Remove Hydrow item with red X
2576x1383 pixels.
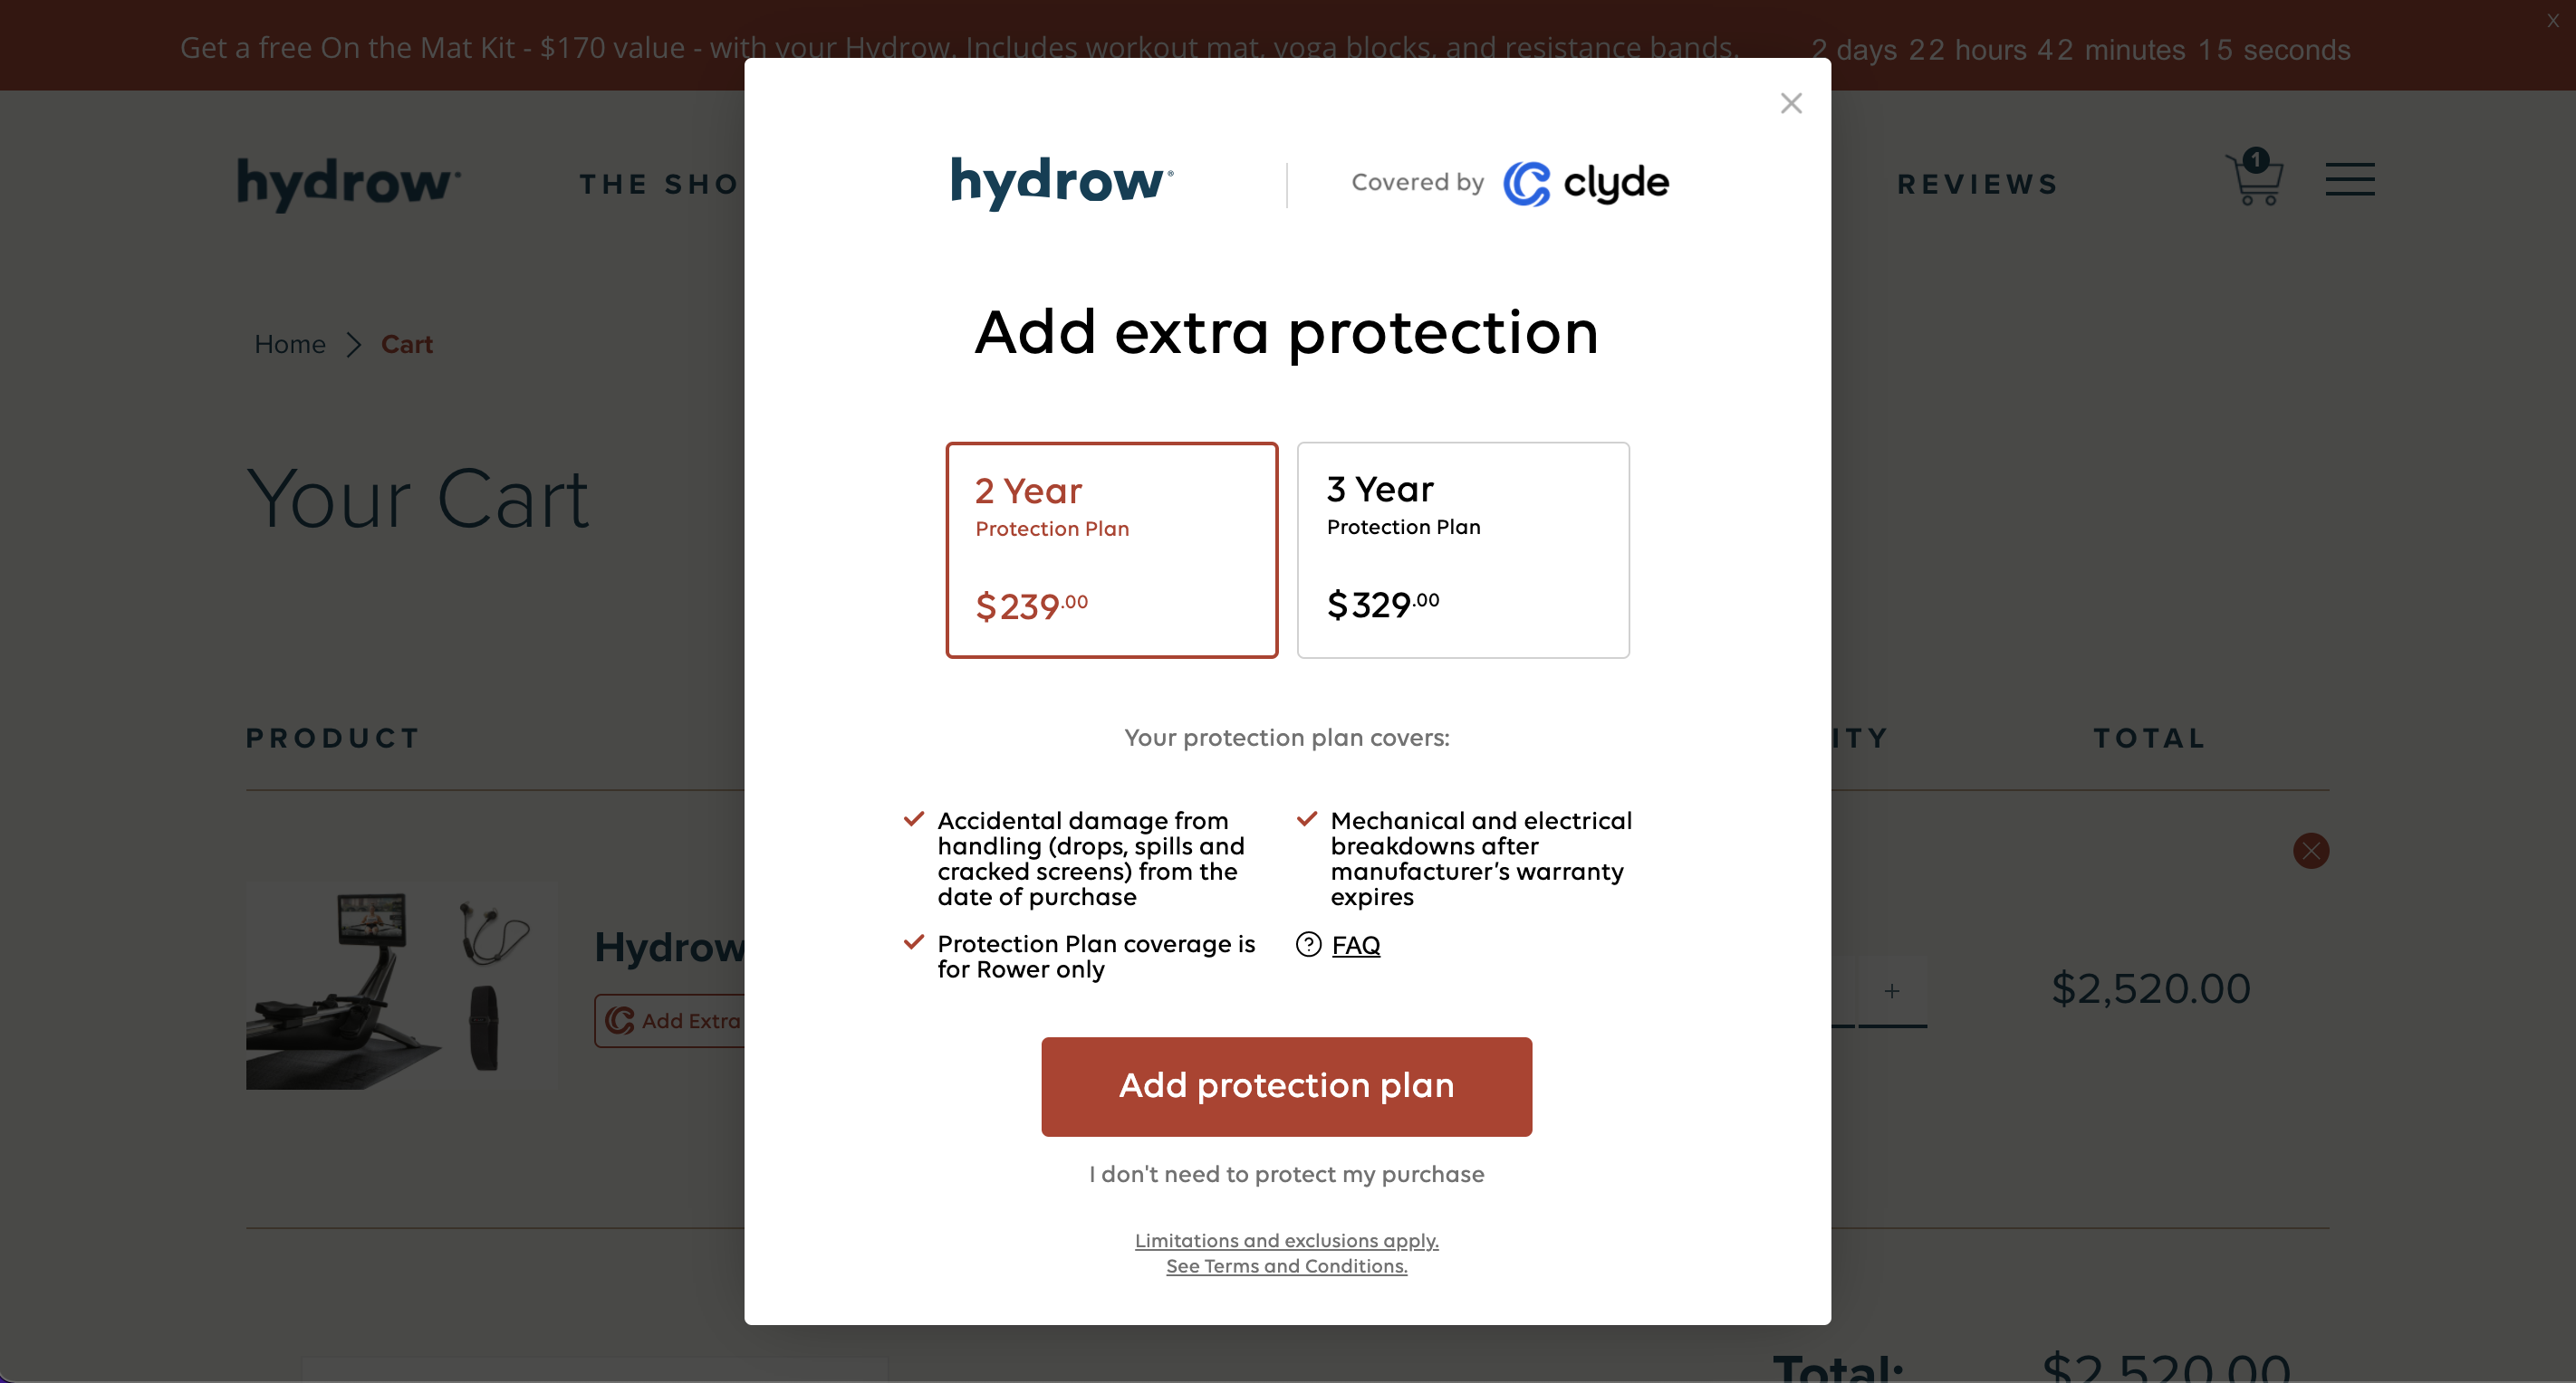(2310, 851)
